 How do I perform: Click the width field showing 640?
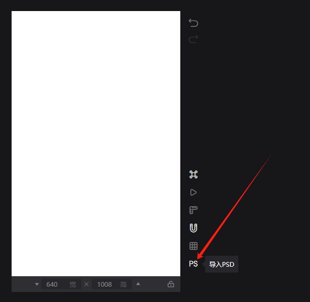(61, 284)
